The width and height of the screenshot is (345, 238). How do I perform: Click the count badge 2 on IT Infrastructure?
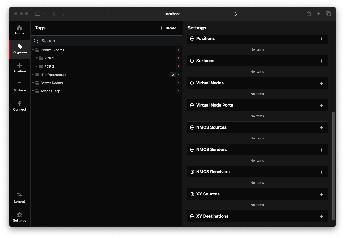pos(173,75)
